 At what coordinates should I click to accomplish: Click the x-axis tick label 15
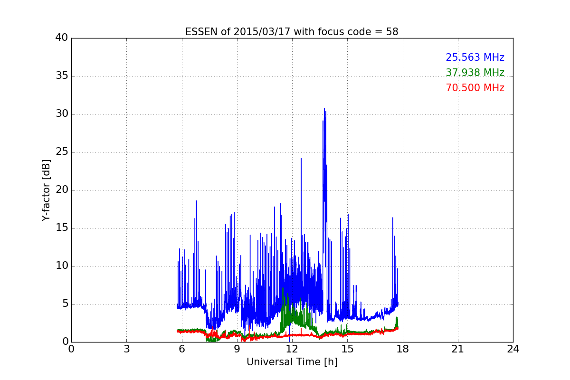click(347, 349)
